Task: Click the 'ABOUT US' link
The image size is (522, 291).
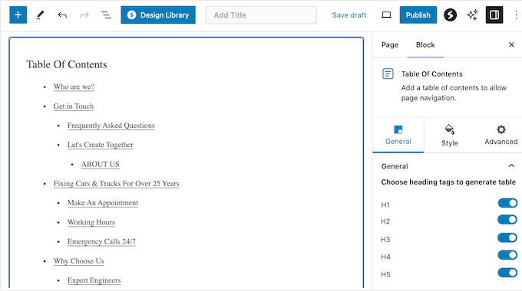Action: pos(101,164)
